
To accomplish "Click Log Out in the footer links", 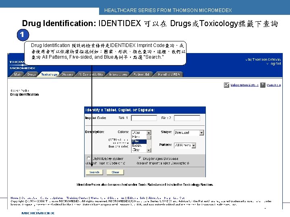I will (x=179, y=198).
